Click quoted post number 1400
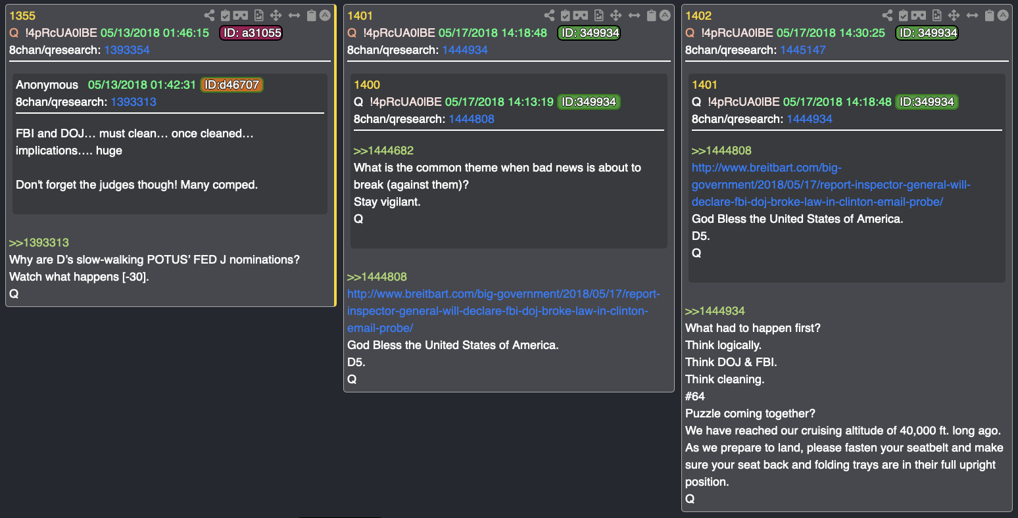The width and height of the screenshot is (1018, 518). (367, 85)
